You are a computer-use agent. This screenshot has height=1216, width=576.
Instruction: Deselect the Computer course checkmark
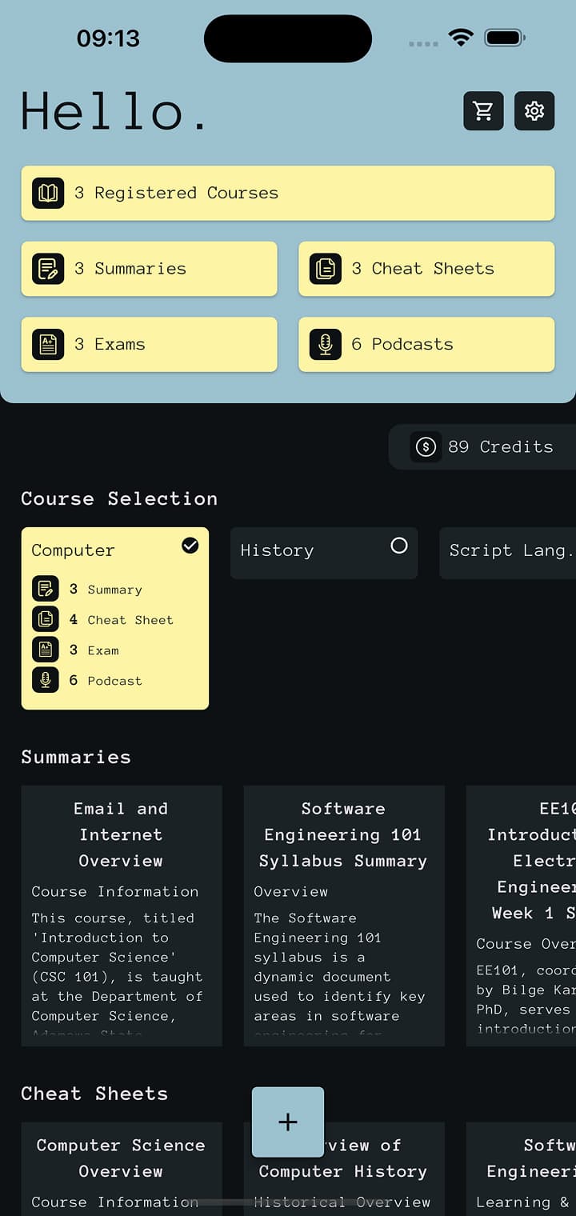coord(190,546)
